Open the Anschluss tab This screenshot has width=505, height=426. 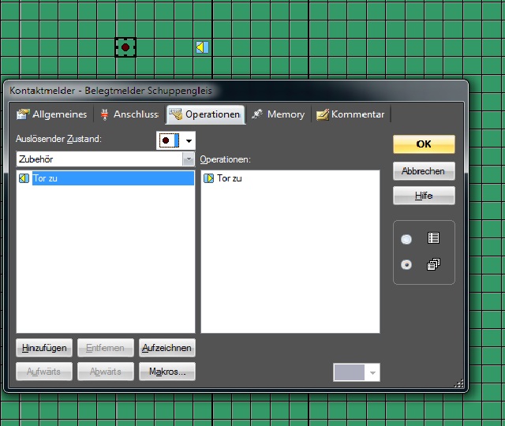[x=129, y=114]
